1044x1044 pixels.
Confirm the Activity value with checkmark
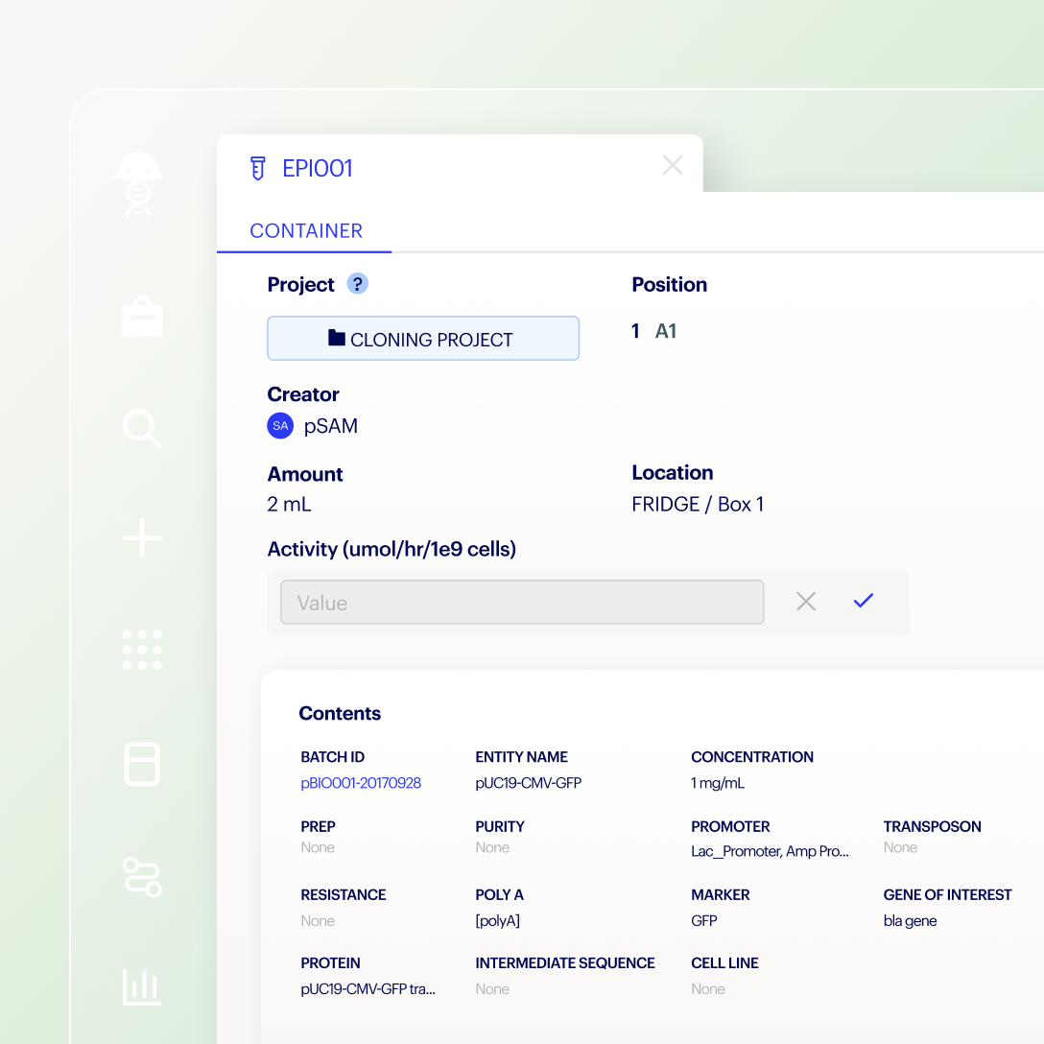pos(863,601)
